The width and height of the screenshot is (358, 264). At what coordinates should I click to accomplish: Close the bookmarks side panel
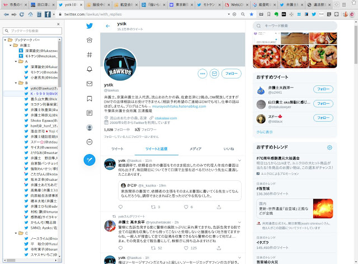(x=58, y=24)
